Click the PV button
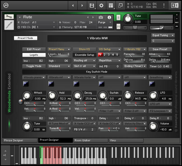The height and width of the screenshot is (166, 182). point(177,26)
